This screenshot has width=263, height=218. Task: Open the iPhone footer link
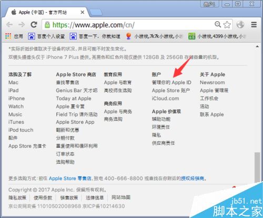(16, 98)
